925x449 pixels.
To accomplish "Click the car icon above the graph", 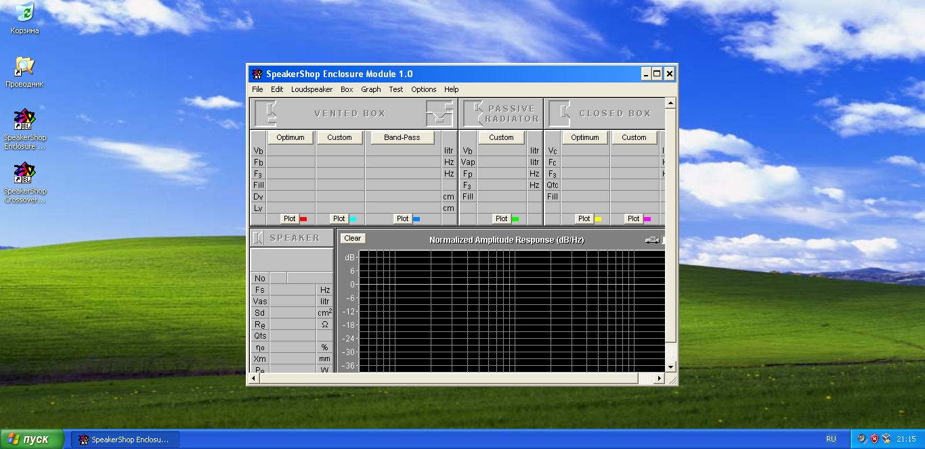I will pyautogui.click(x=652, y=240).
